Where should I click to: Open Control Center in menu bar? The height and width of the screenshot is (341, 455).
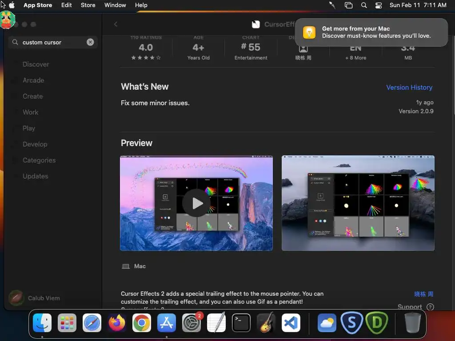(379, 5)
